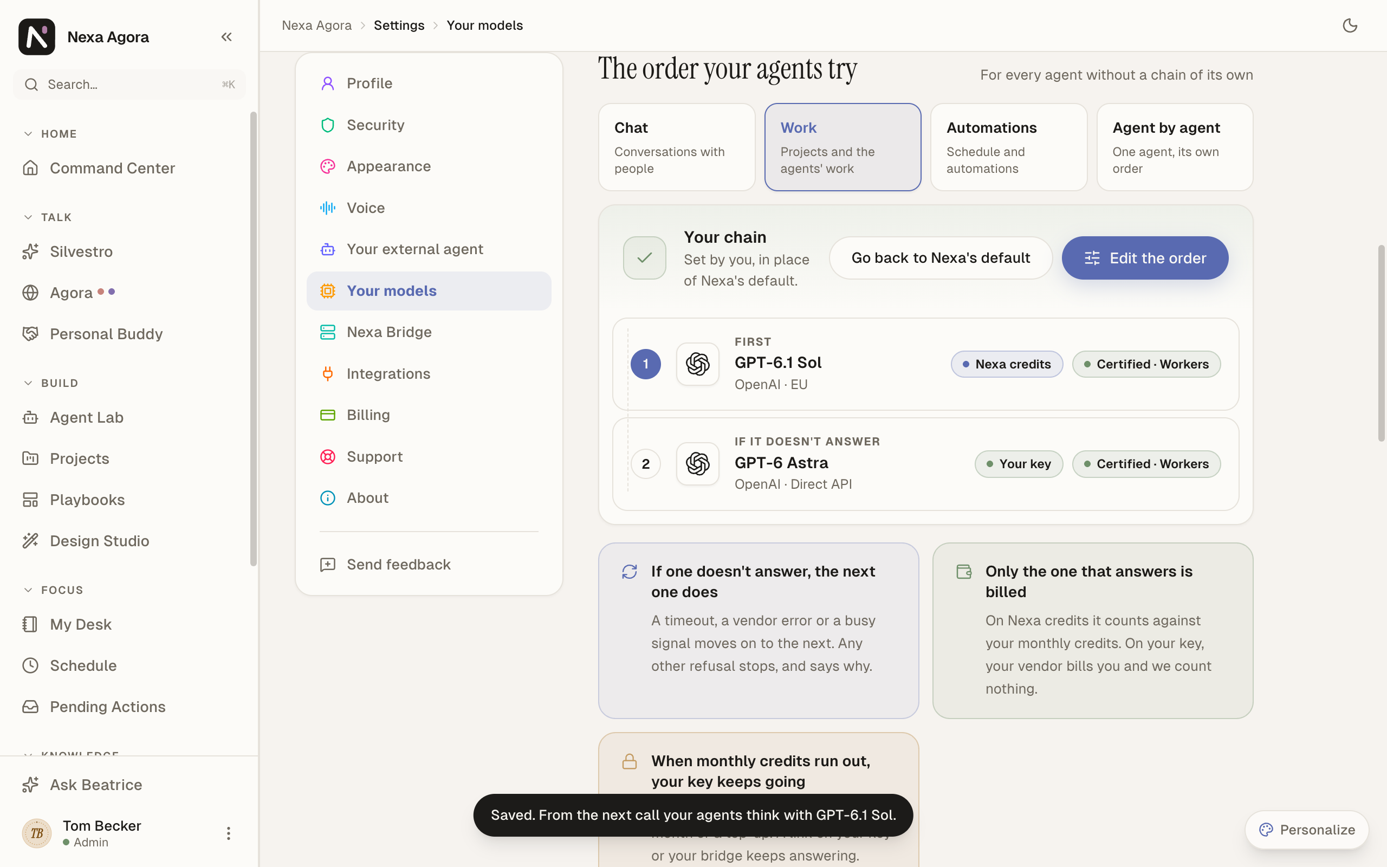Click the Voice waveform icon

click(x=327, y=208)
